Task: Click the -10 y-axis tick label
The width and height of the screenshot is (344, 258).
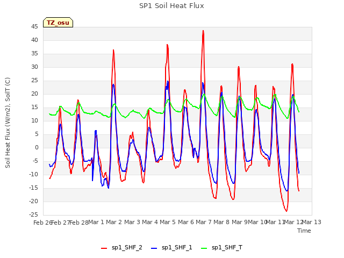Action: [x=33, y=174]
